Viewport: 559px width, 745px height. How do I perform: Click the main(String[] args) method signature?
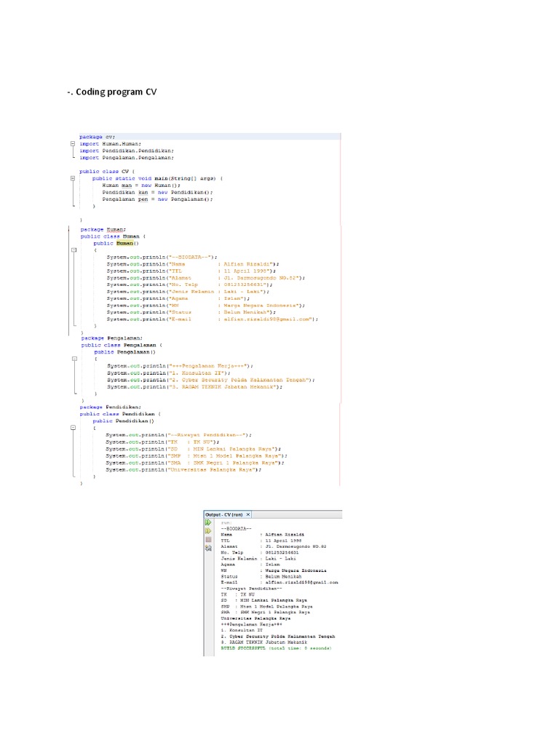point(157,179)
